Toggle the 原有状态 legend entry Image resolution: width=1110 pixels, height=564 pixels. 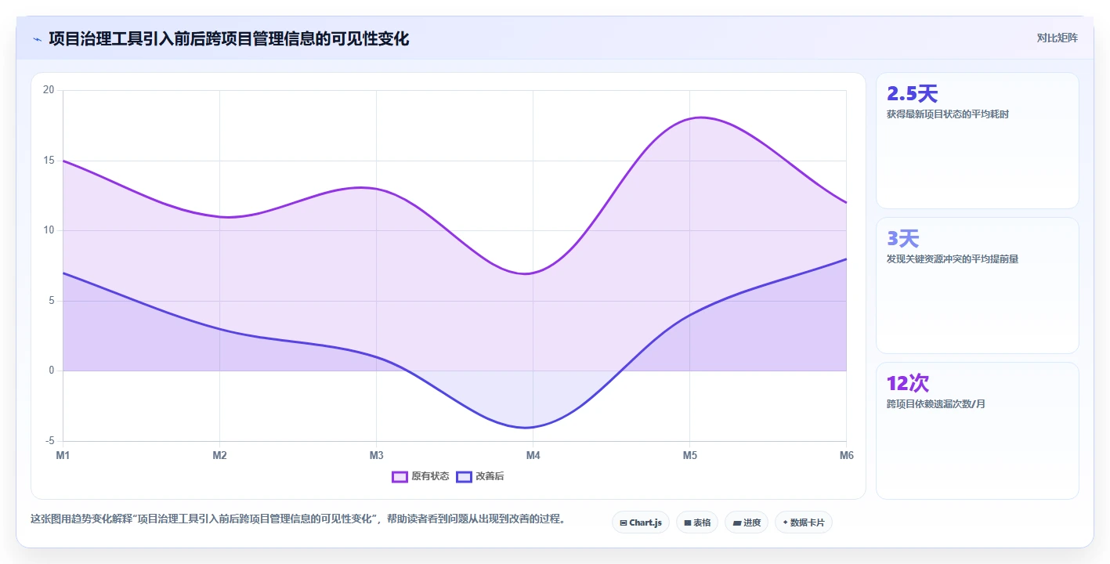click(x=421, y=476)
